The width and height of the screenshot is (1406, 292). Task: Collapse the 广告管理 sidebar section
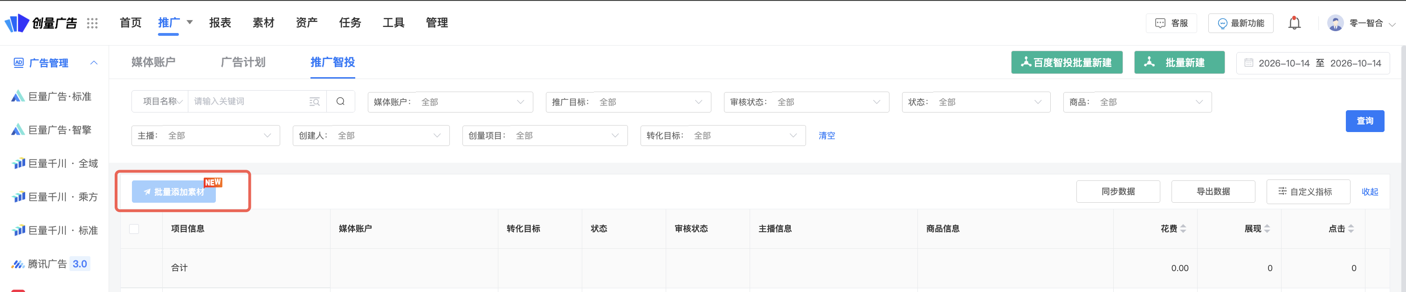coord(94,63)
